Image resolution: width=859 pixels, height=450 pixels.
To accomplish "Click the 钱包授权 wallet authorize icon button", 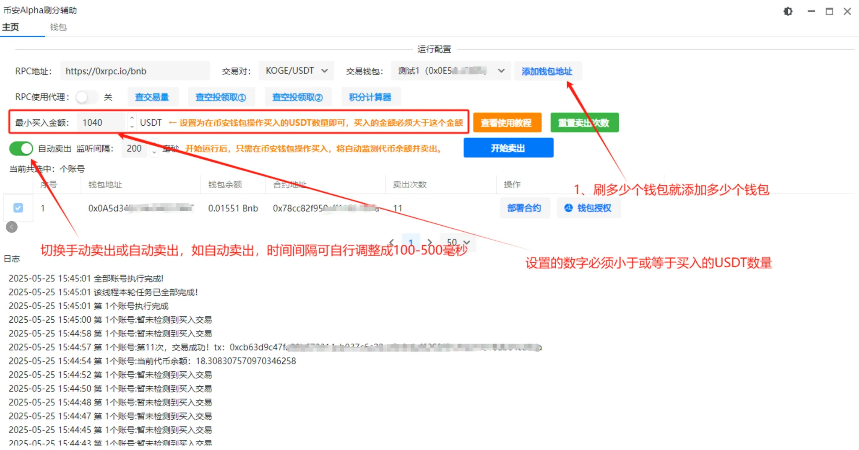I will point(588,208).
